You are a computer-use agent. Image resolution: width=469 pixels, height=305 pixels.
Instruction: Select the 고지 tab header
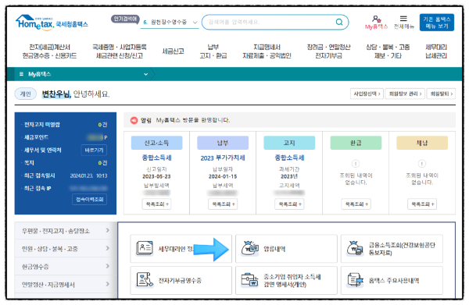(289, 143)
